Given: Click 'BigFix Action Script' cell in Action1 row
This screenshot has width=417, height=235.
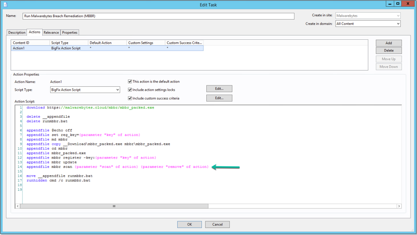Looking at the screenshot, I should click(66, 49).
